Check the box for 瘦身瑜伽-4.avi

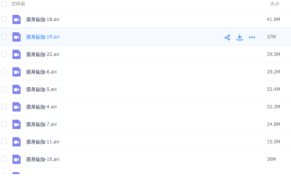[x=4, y=106]
